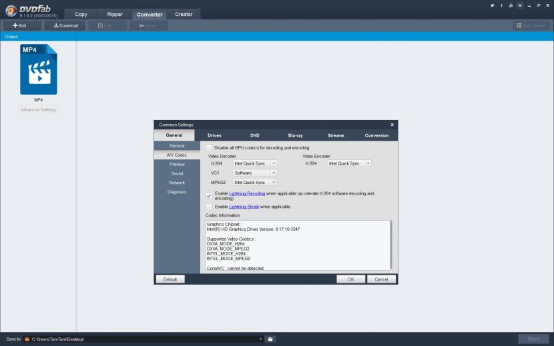
Task: Select the General tab in Common Settings
Action: pos(174,135)
